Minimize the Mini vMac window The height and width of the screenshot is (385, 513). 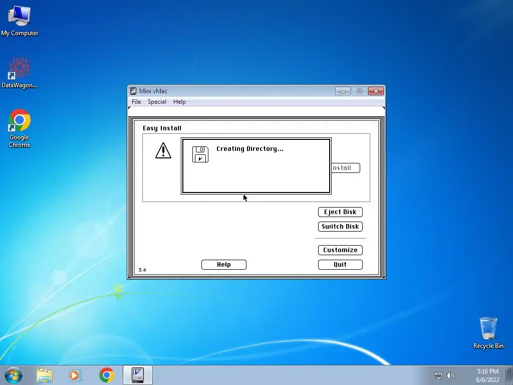[343, 91]
